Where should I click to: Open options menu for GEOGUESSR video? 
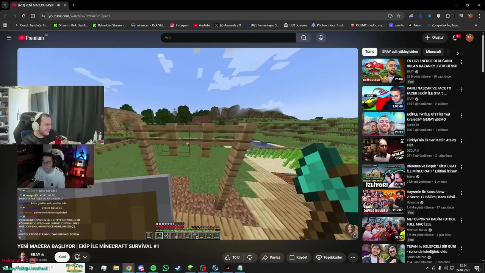[461, 62]
